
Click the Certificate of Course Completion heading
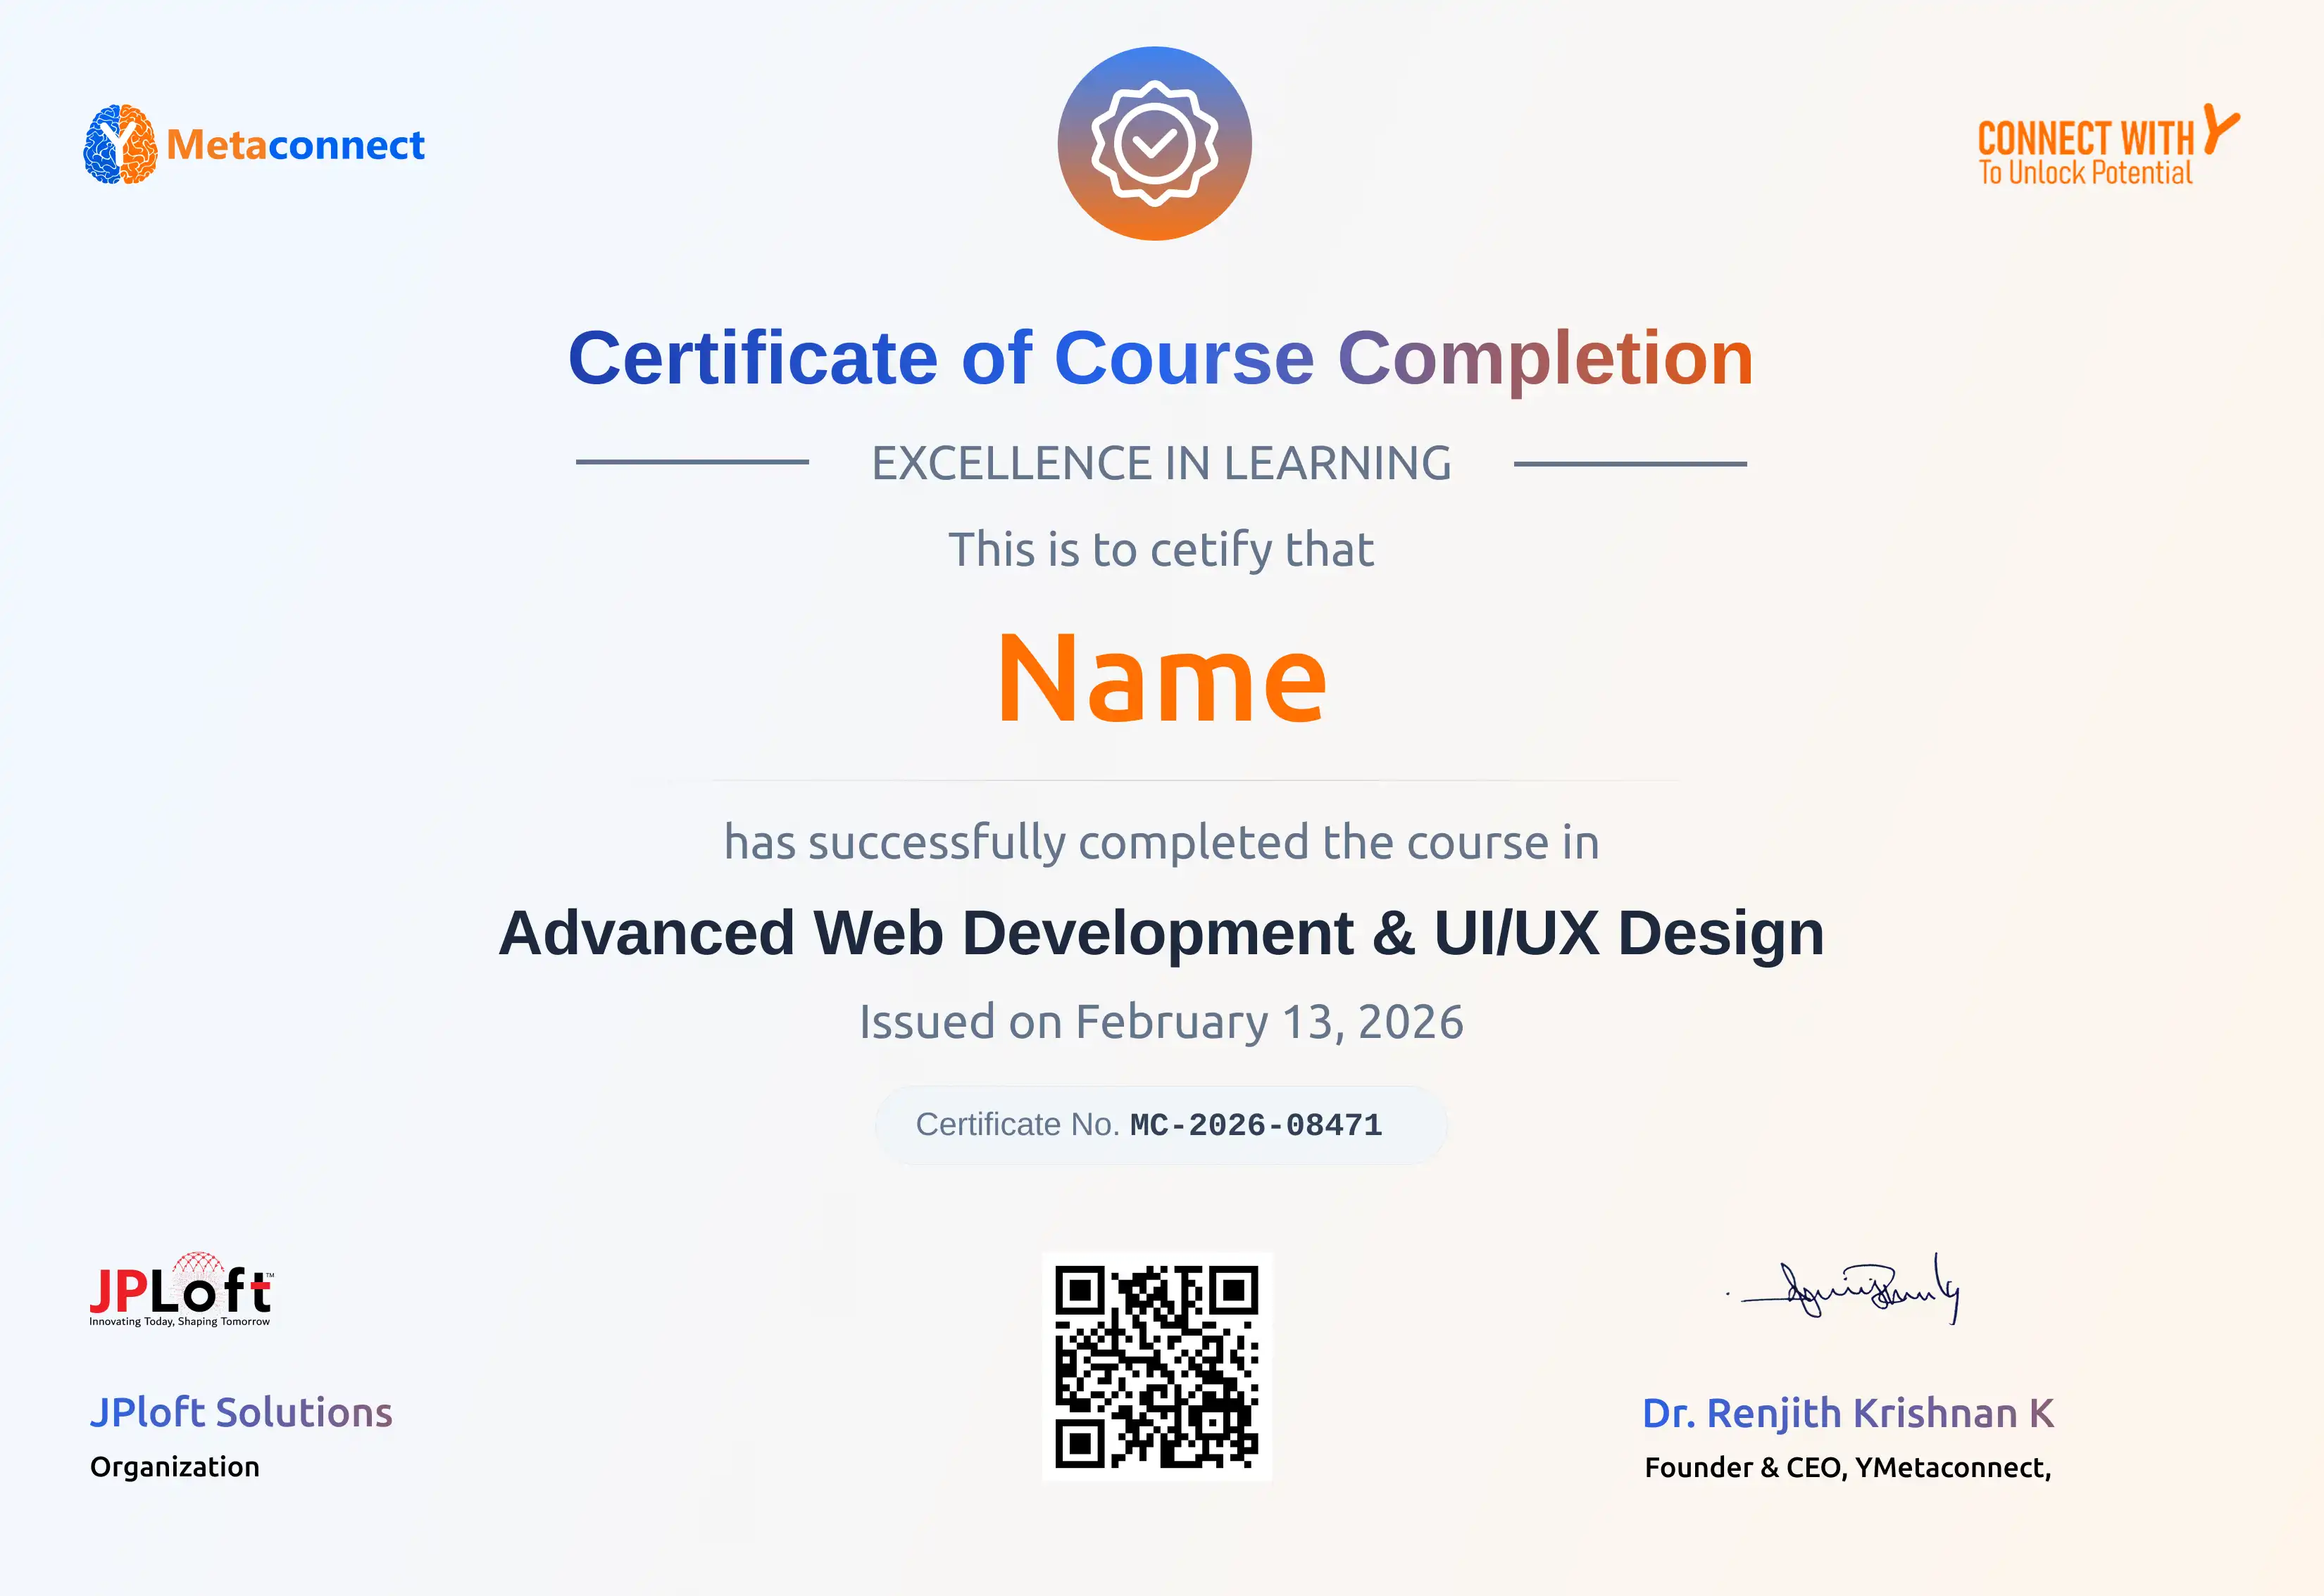coord(1160,358)
